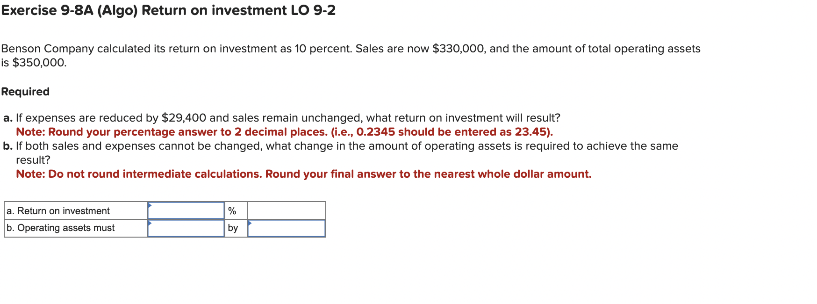This screenshot has height=304, width=817.
Task: Select the 'a. Return on investment' row label
Action: click(x=58, y=211)
